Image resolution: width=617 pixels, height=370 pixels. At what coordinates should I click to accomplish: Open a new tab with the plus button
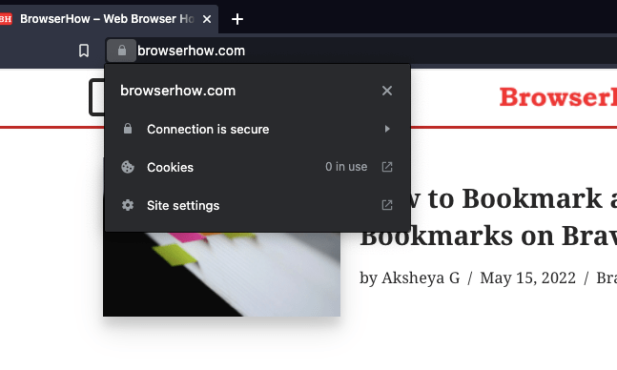(x=237, y=19)
